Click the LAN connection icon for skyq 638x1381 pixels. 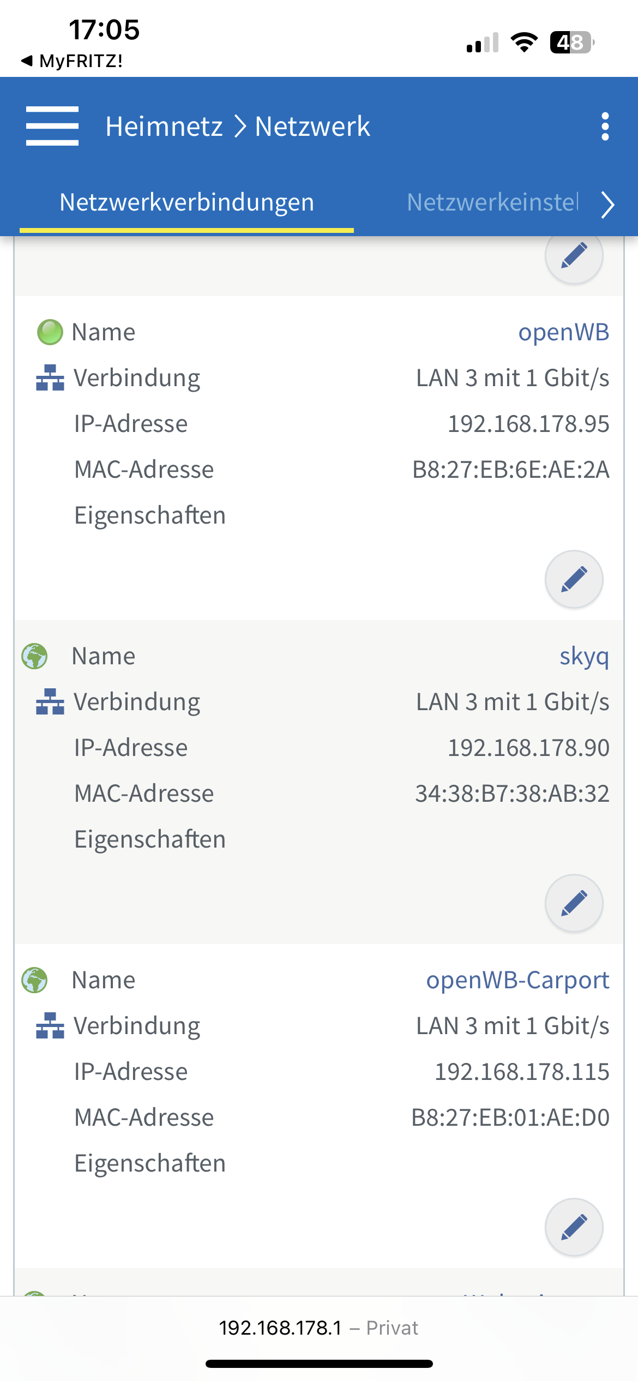(x=50, y=702)
